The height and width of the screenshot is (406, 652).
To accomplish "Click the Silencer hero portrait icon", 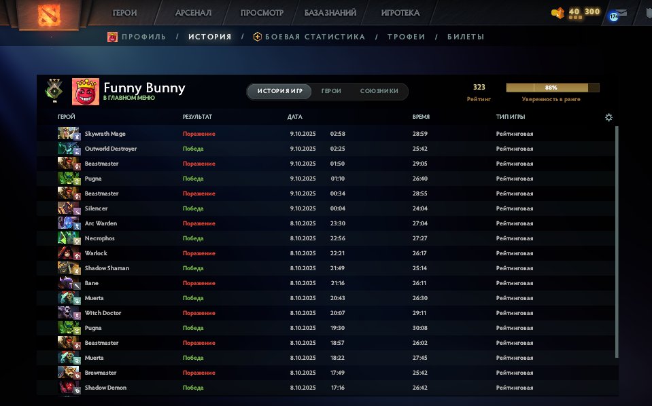I will tap(68, 208).
